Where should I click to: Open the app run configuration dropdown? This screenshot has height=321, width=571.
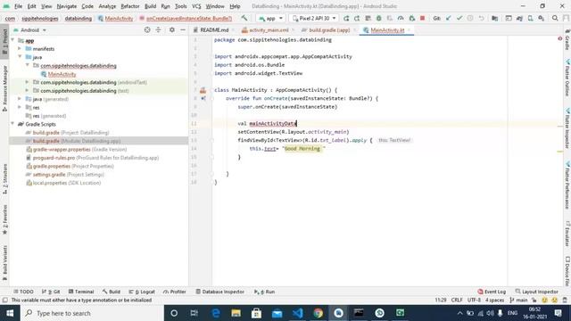click(270, 18)
